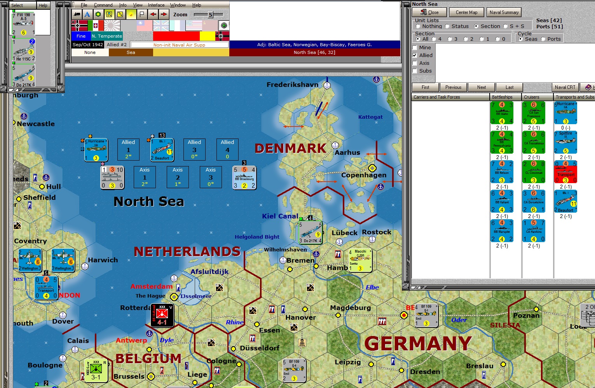Click the Axis 2 section box
Image resolution: width=595 pixels, height=388 pixels.
178,177
